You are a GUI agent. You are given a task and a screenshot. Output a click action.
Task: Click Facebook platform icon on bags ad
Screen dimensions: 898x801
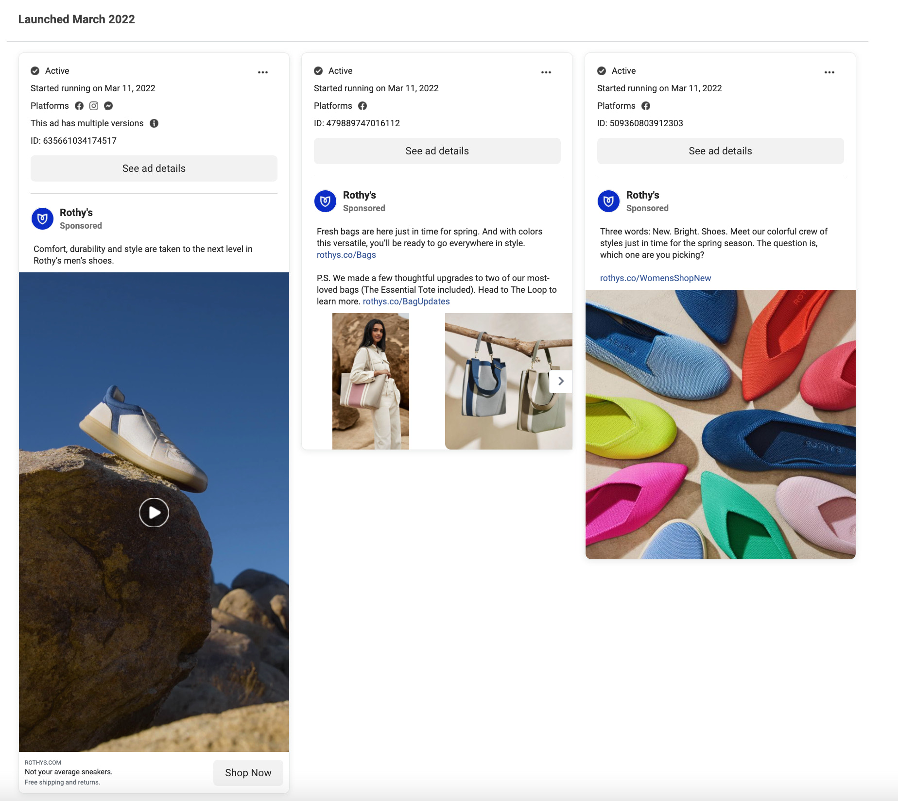point(363,106)
